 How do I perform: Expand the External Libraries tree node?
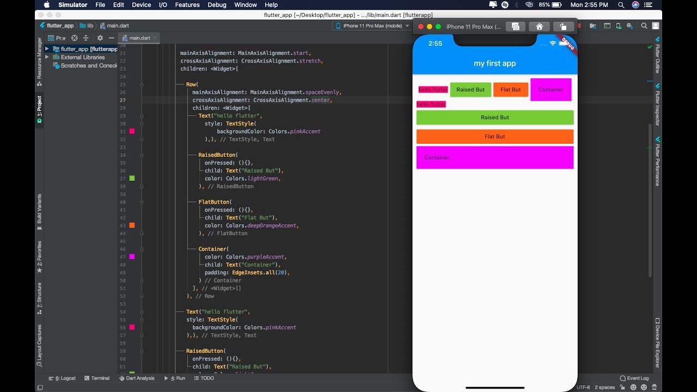pyautogui.click(x=47, y=57)
